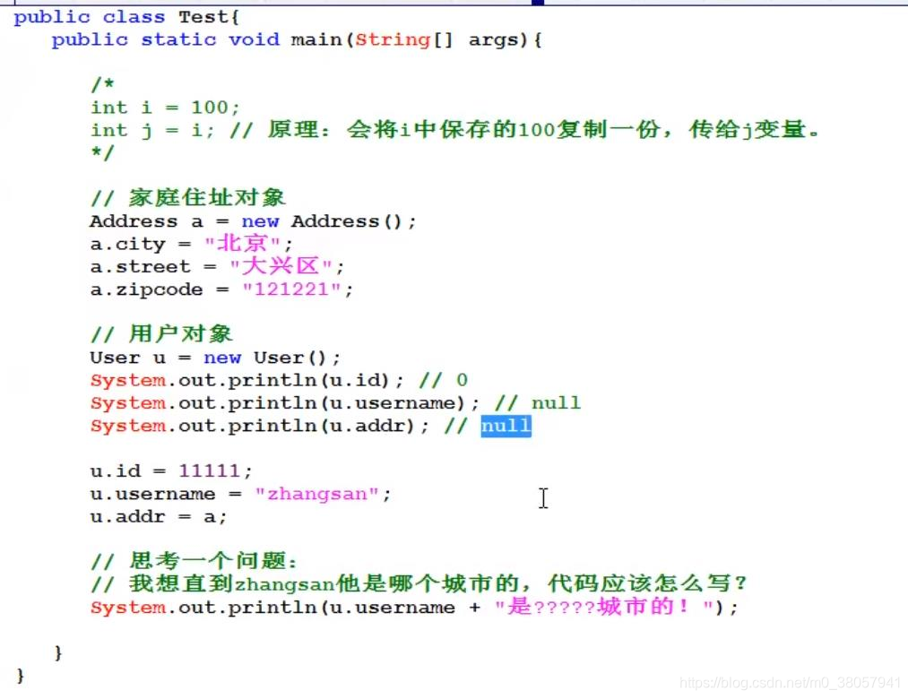Click comment '// 家庭住址对象'
Screen dimensions: 908x699
click(x=187, y=198)
